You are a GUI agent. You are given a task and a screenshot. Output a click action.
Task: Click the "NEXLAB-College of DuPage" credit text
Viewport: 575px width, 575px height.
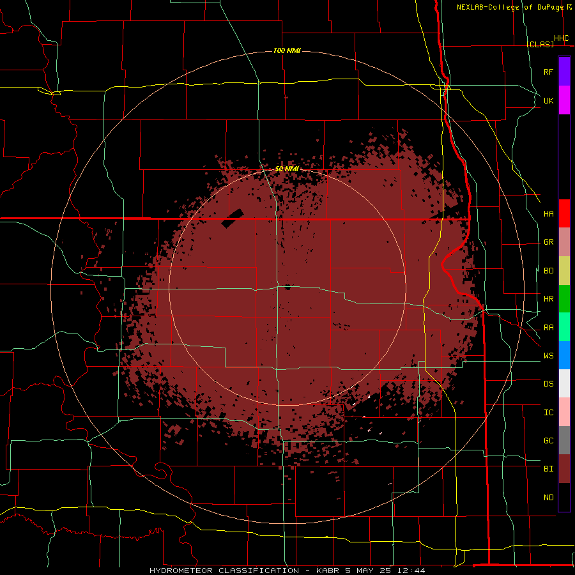pyautogui.click(x=510, y=7)
